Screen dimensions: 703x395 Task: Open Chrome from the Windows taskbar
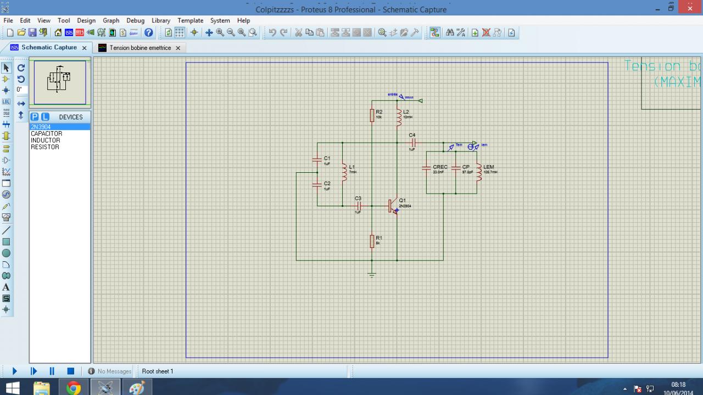(73, 388)
